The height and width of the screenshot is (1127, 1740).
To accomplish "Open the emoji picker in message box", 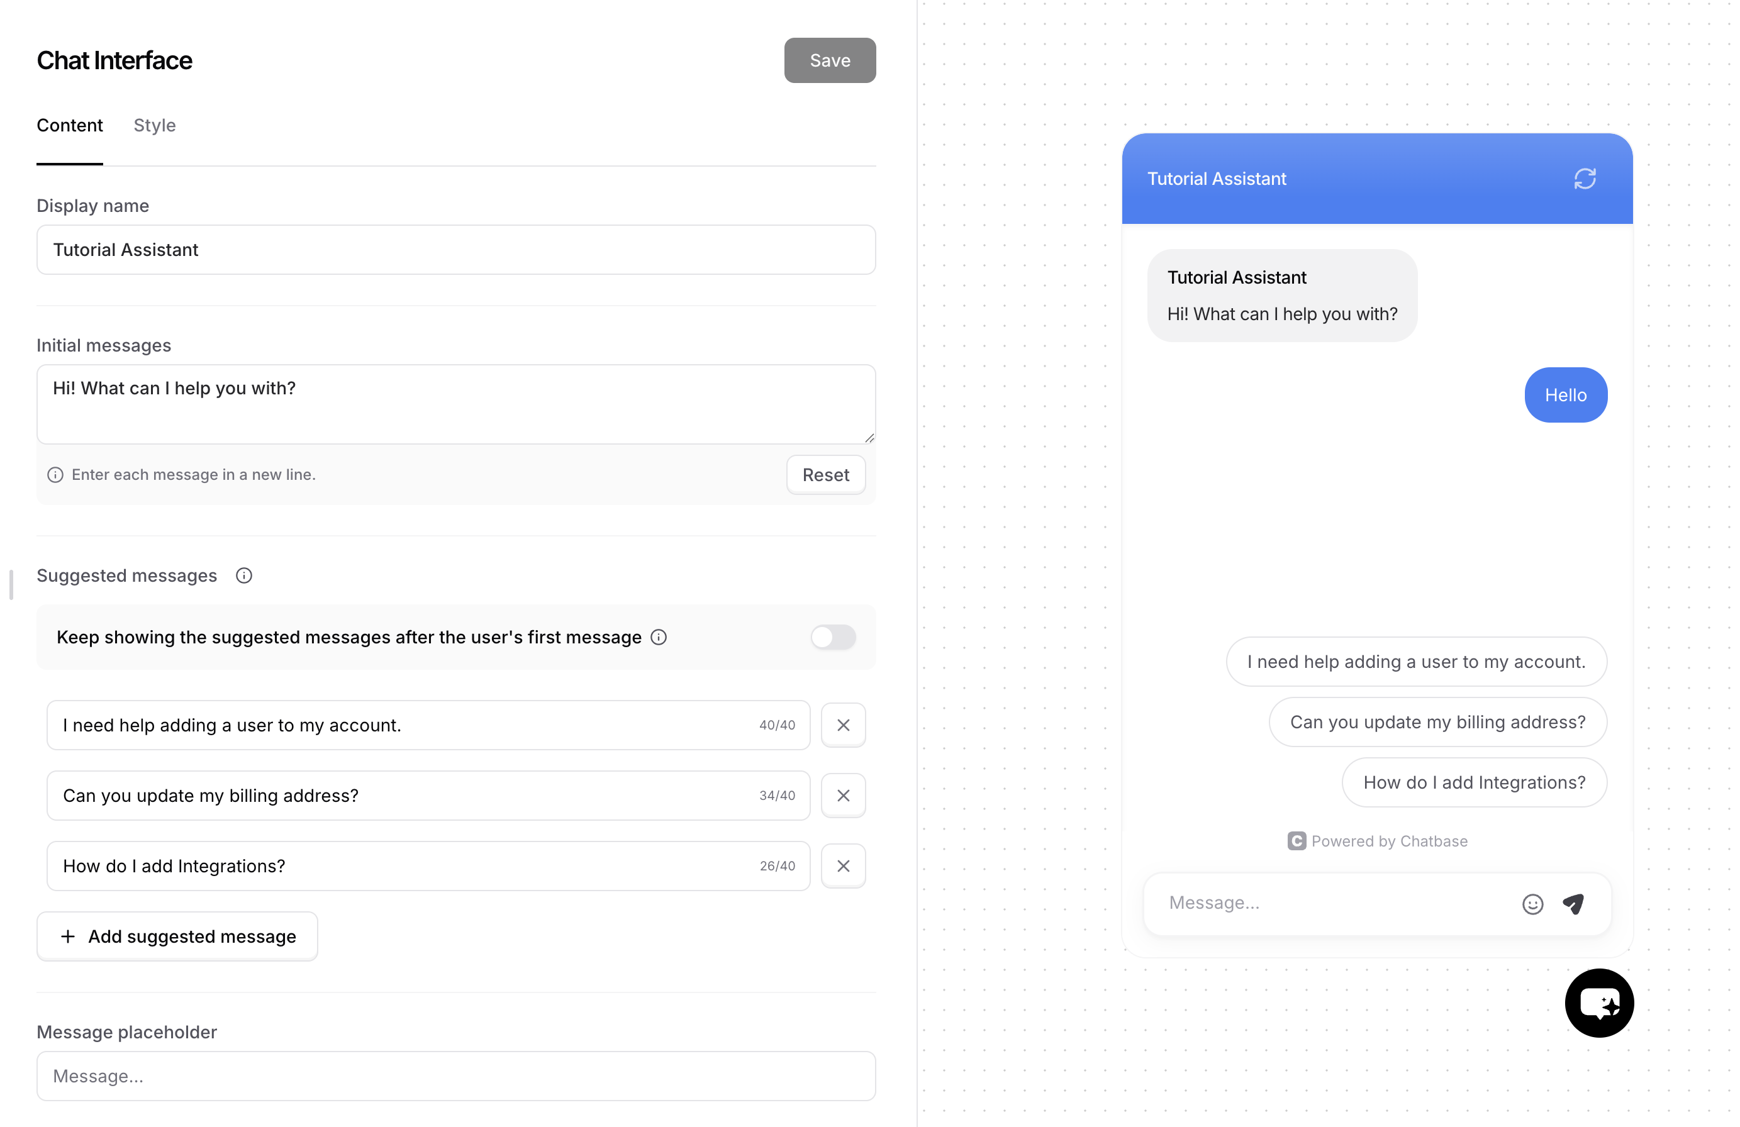I will point(1532,904).
